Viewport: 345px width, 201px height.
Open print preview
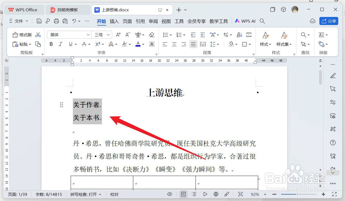point(65,21)
